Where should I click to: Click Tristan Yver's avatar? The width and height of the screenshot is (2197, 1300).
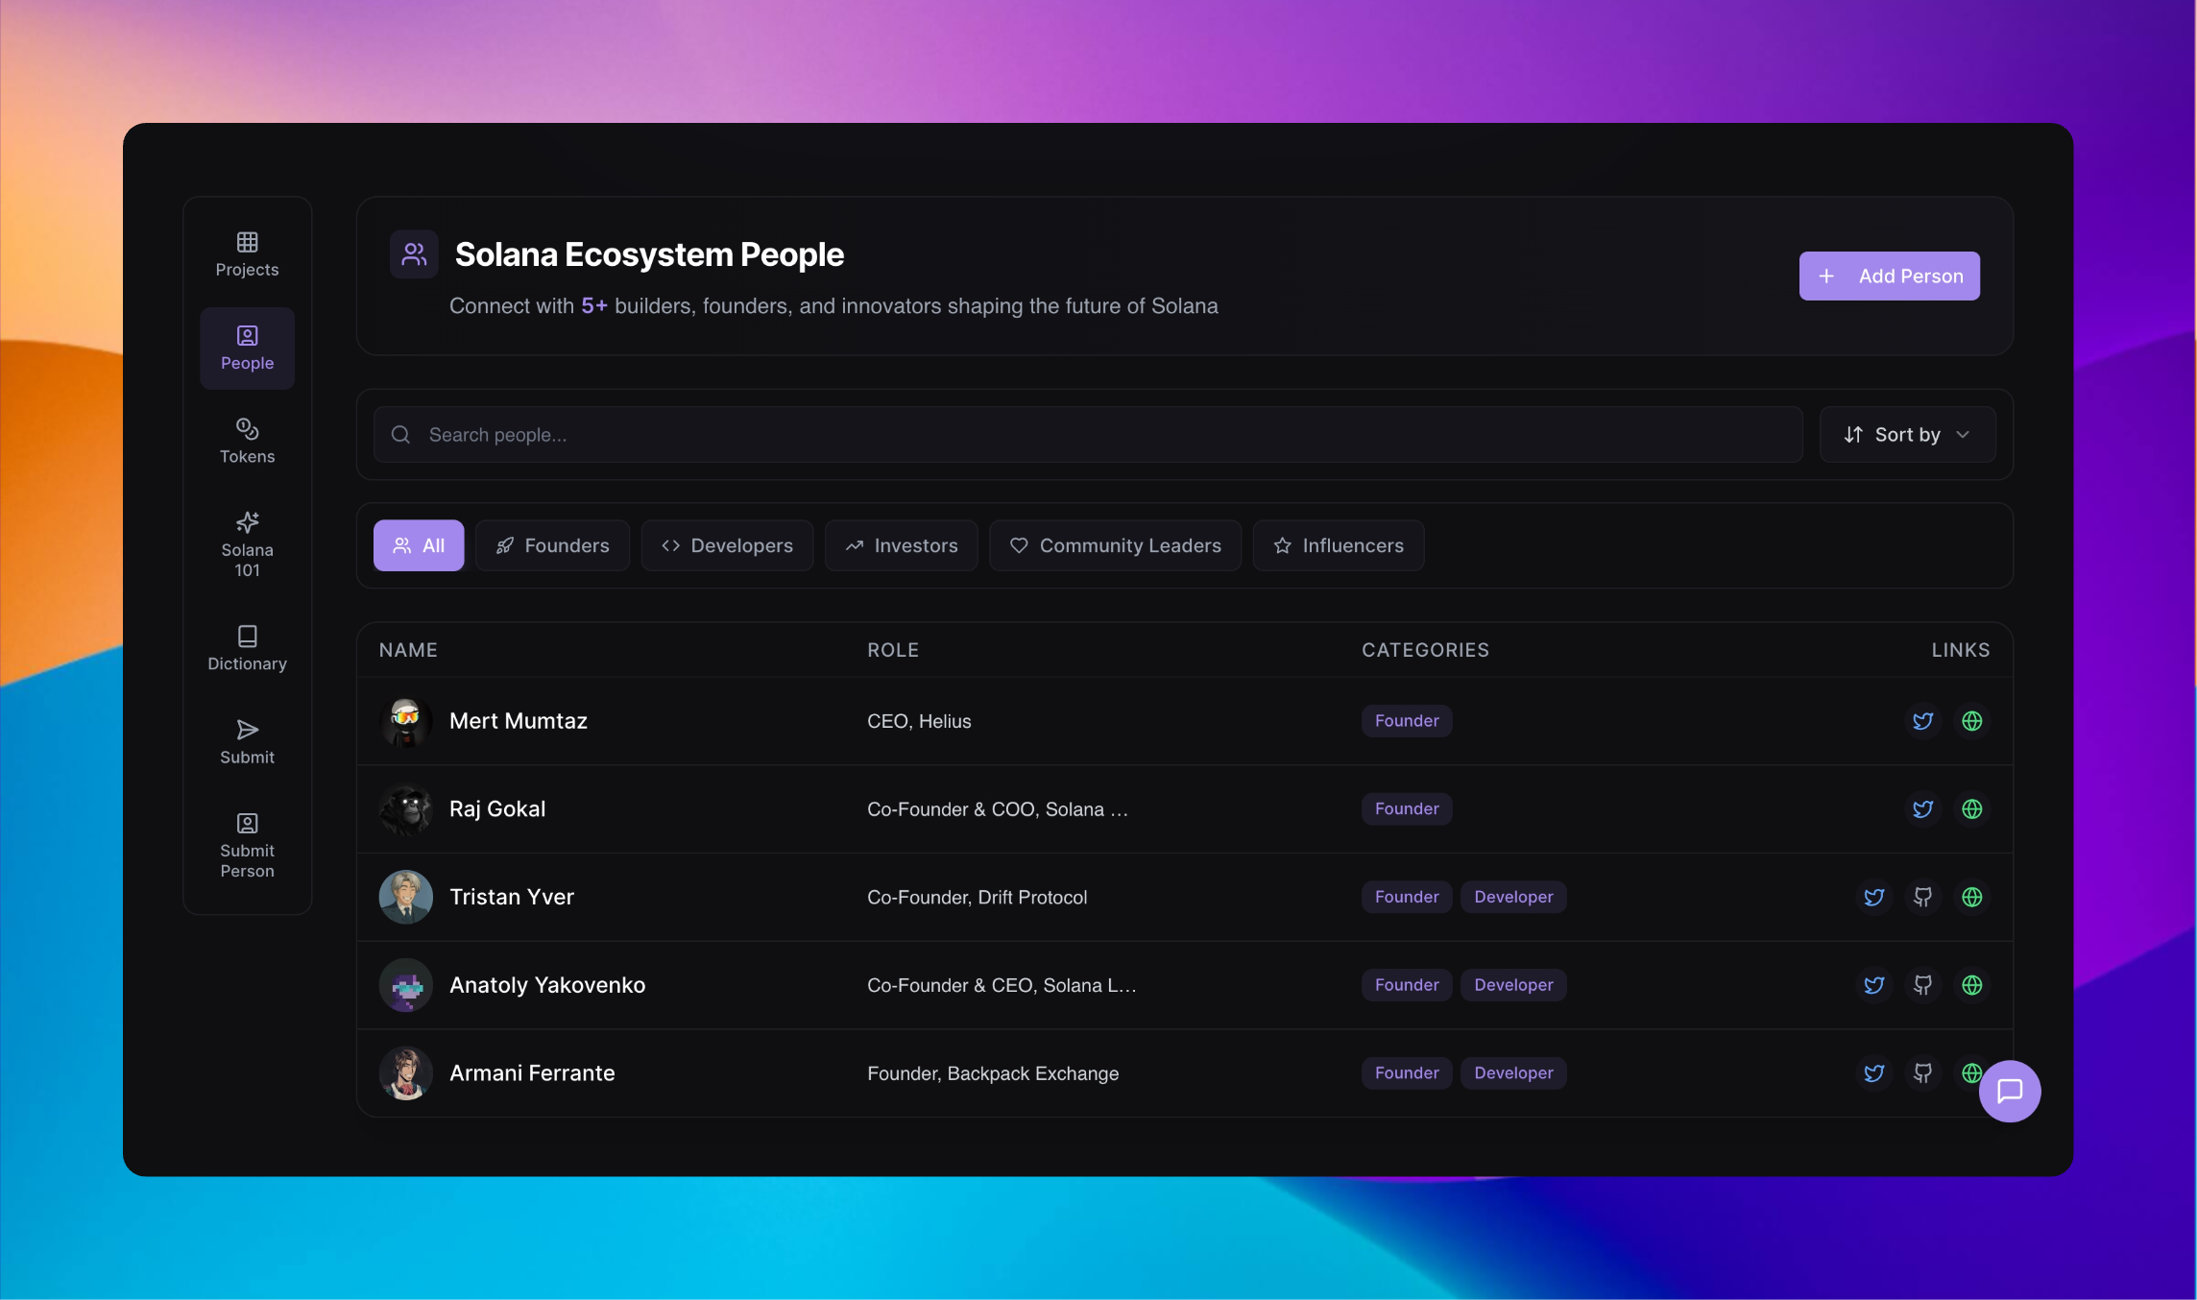coord(406,897)
